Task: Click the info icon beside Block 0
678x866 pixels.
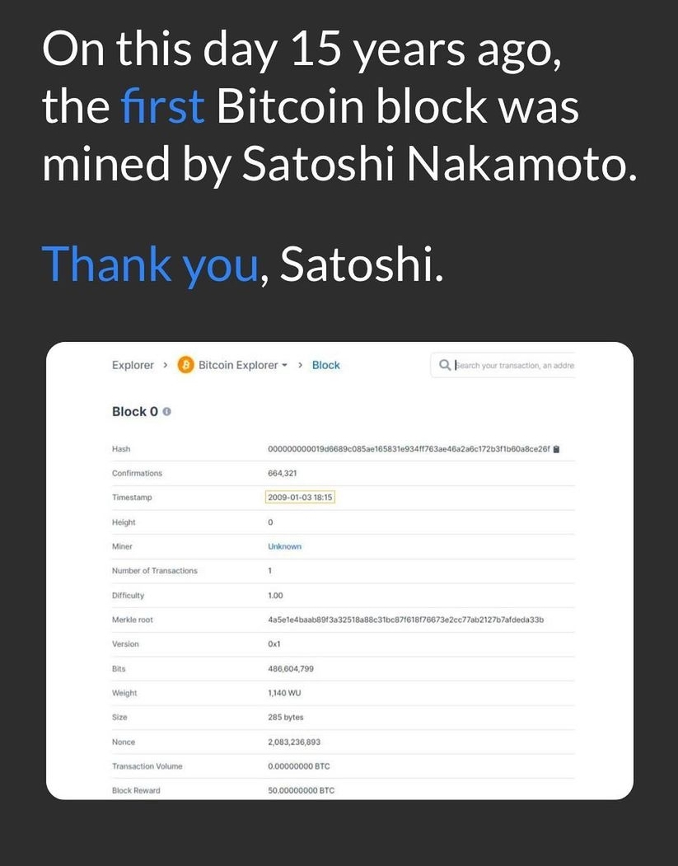Action: pos(167,411)
